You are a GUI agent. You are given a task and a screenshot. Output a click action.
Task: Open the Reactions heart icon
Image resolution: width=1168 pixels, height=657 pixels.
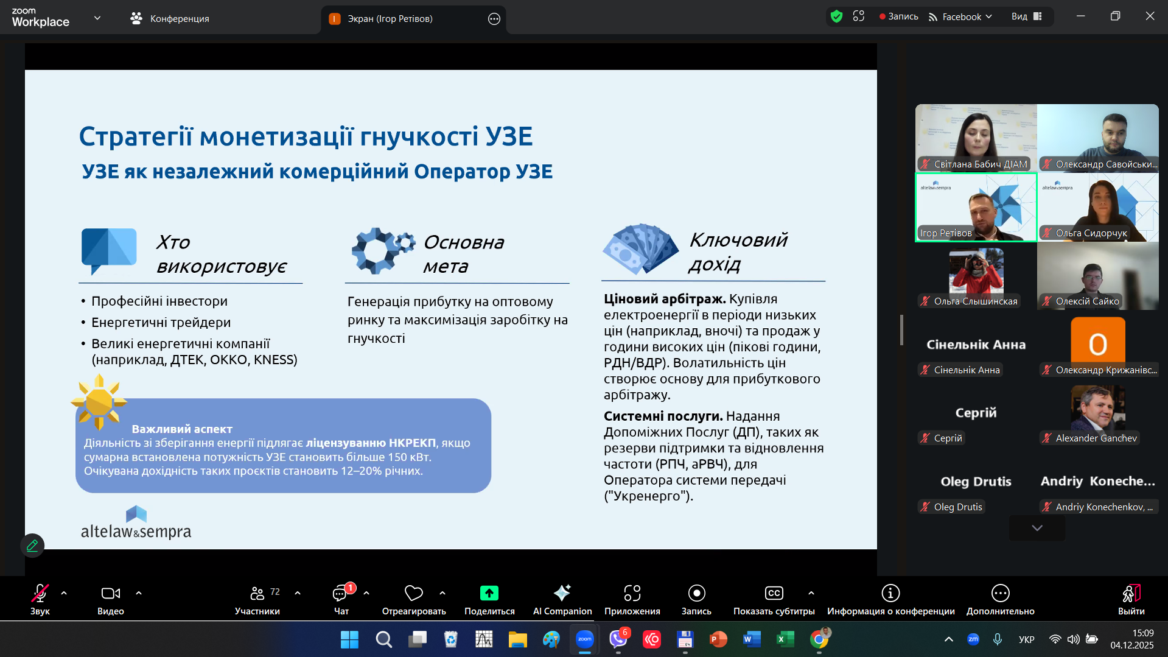[x=413, y=593]
